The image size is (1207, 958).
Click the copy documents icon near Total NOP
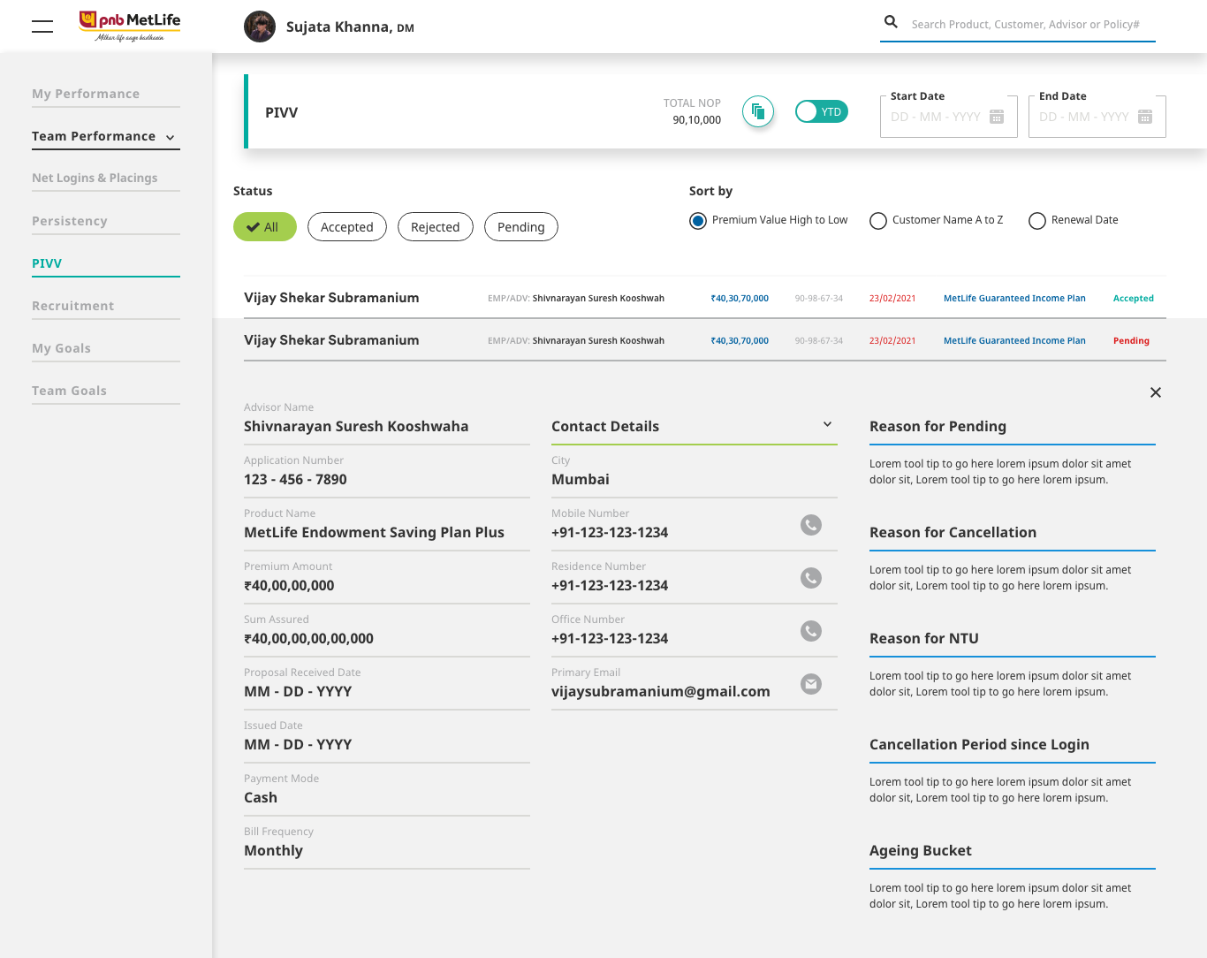[758, 111]
